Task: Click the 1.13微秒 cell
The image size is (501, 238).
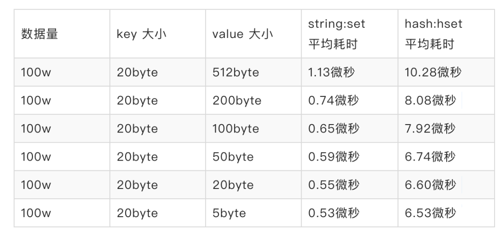Action: 333,72
